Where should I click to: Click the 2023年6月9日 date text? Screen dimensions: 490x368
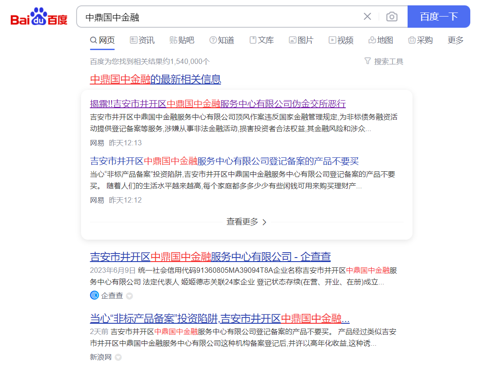point(112,271)
